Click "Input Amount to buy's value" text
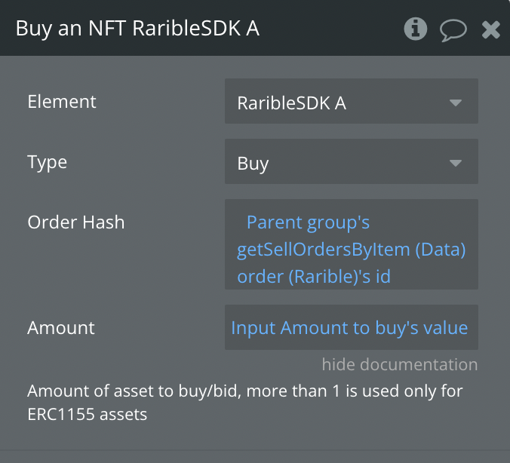 (x=349, y=327)
